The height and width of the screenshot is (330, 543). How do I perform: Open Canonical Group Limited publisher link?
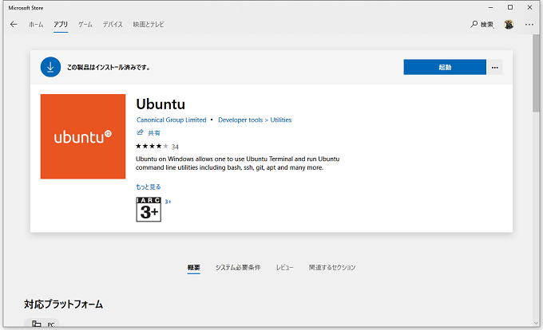click(x=171, y=120)
